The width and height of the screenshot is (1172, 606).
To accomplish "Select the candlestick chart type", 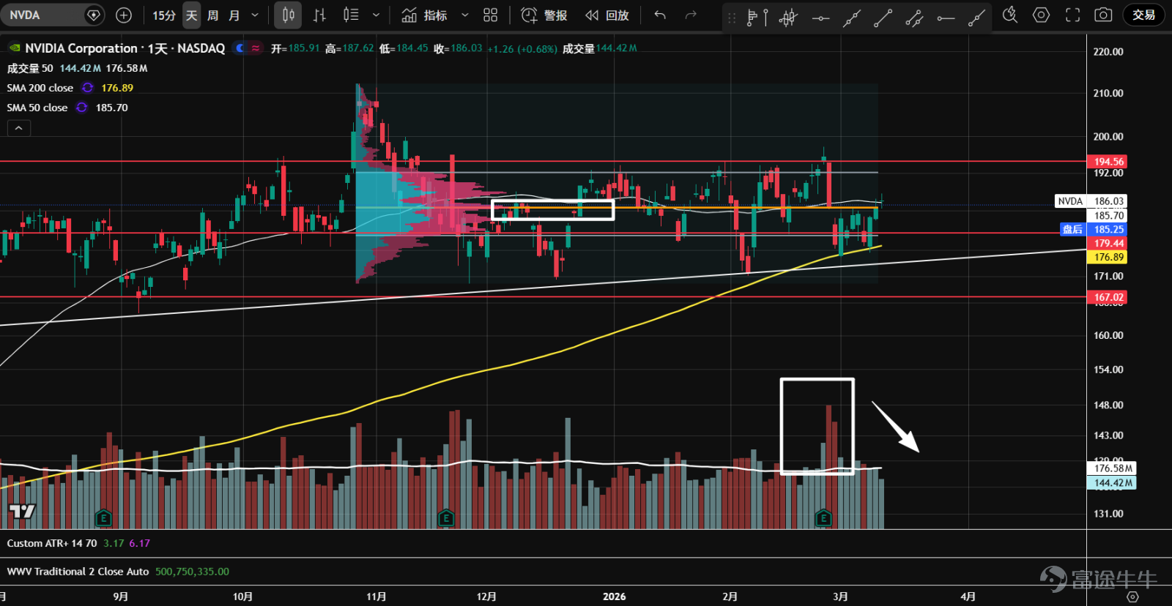I will point(289,15).
